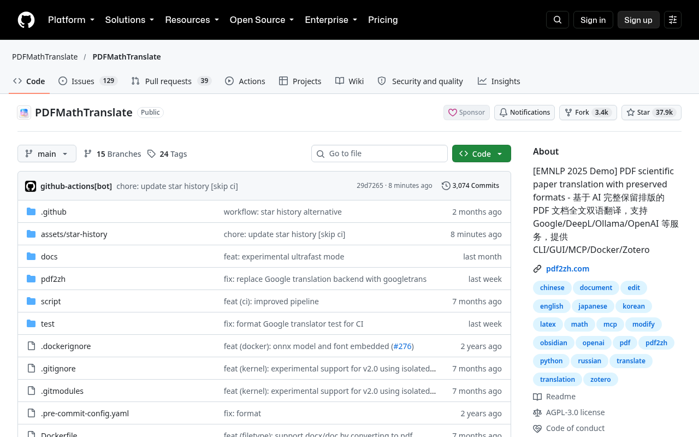Click the Branches git-branch icon

tap(88, 154)
